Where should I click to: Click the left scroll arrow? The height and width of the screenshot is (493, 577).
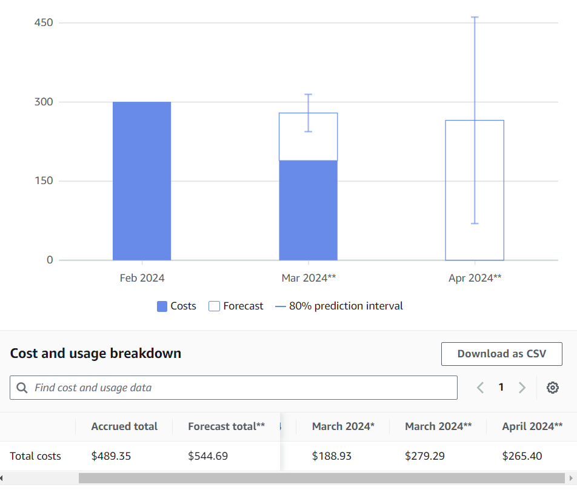[x=2, y=478]
